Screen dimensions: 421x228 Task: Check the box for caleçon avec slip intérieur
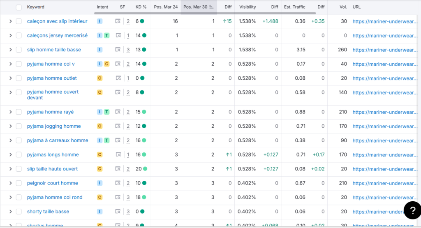(19, 21)
